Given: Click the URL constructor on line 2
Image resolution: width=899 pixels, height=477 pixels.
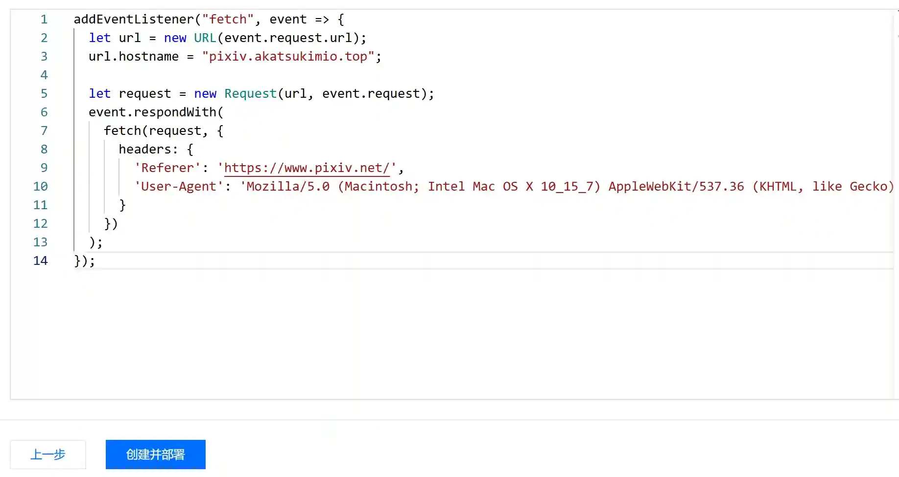Looking at the screenshot, I should pyautogui.click(x=205, y=38).
